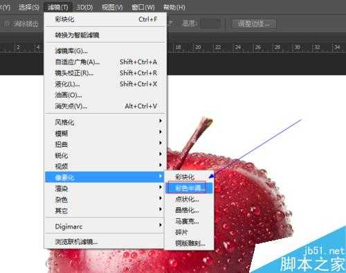Viewport: 346px width, 273px height.
Task: Choose 浏览联机滤镜...
Action: tap(105, 242)
